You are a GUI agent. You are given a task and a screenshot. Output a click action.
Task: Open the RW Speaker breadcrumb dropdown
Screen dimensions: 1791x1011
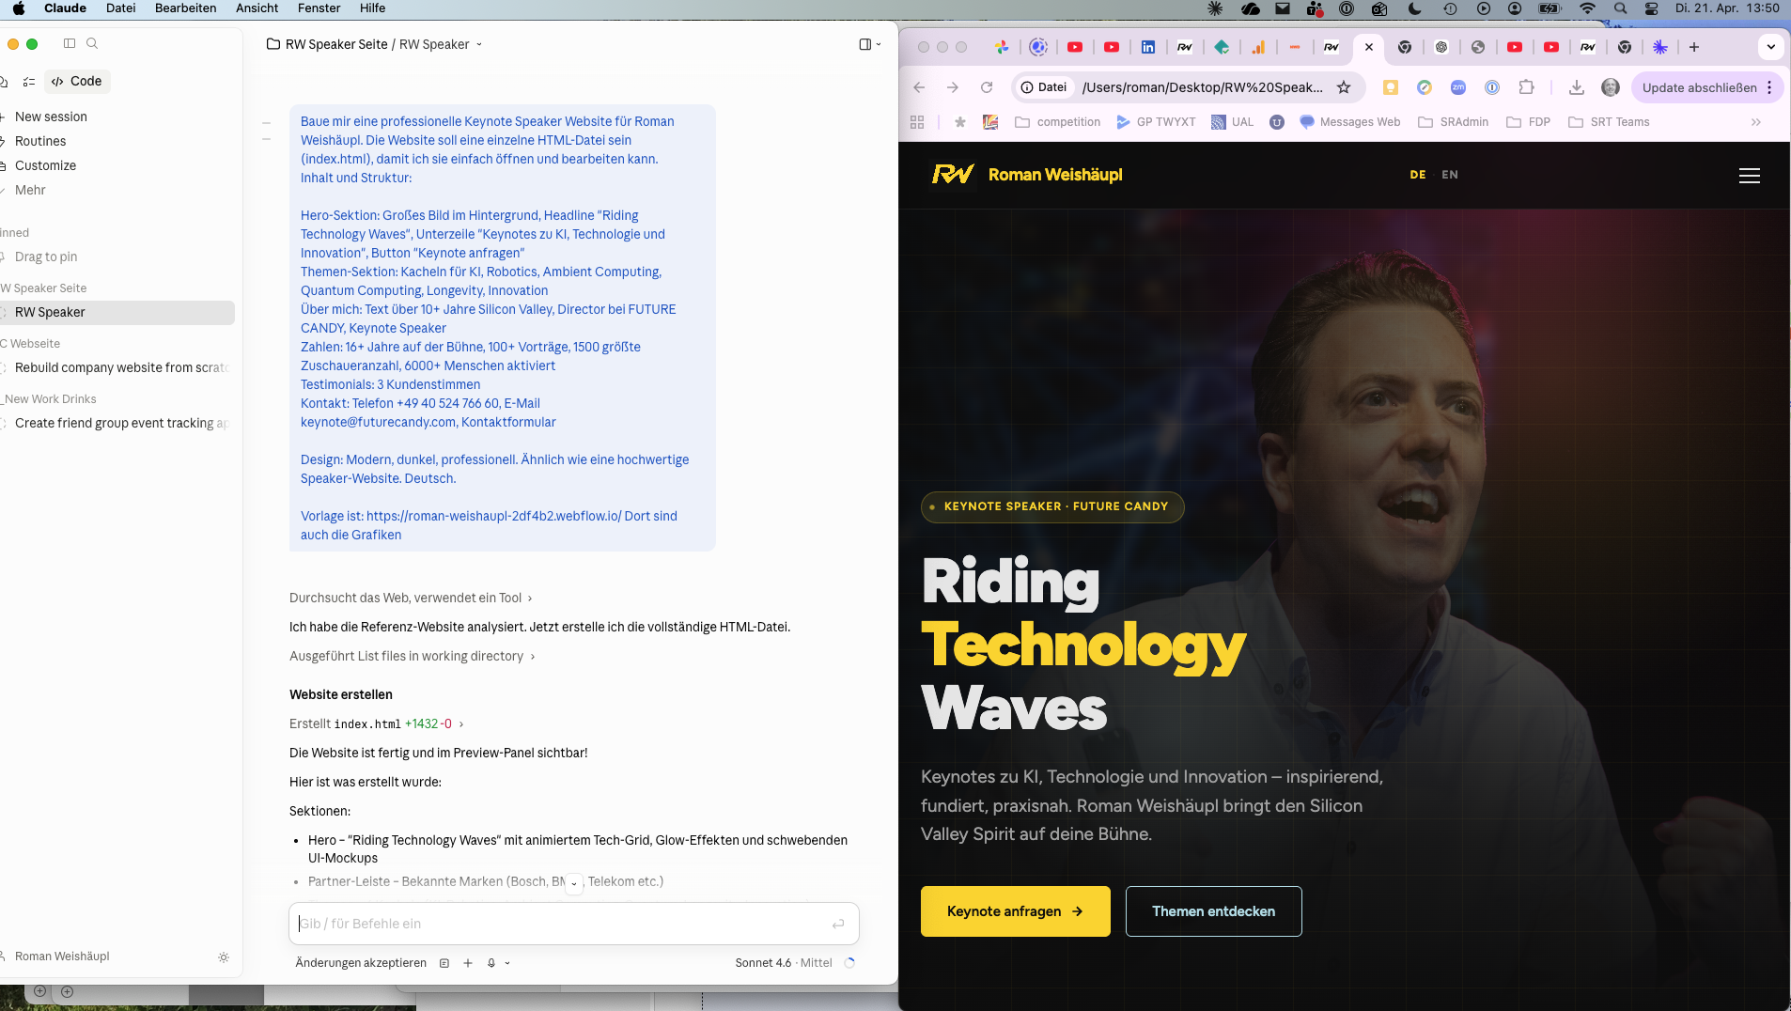[x=478, y=44]
